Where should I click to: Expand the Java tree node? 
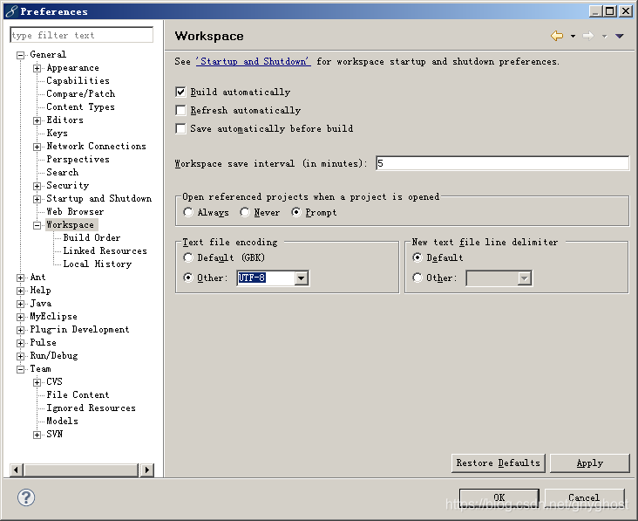click(20, 304)
